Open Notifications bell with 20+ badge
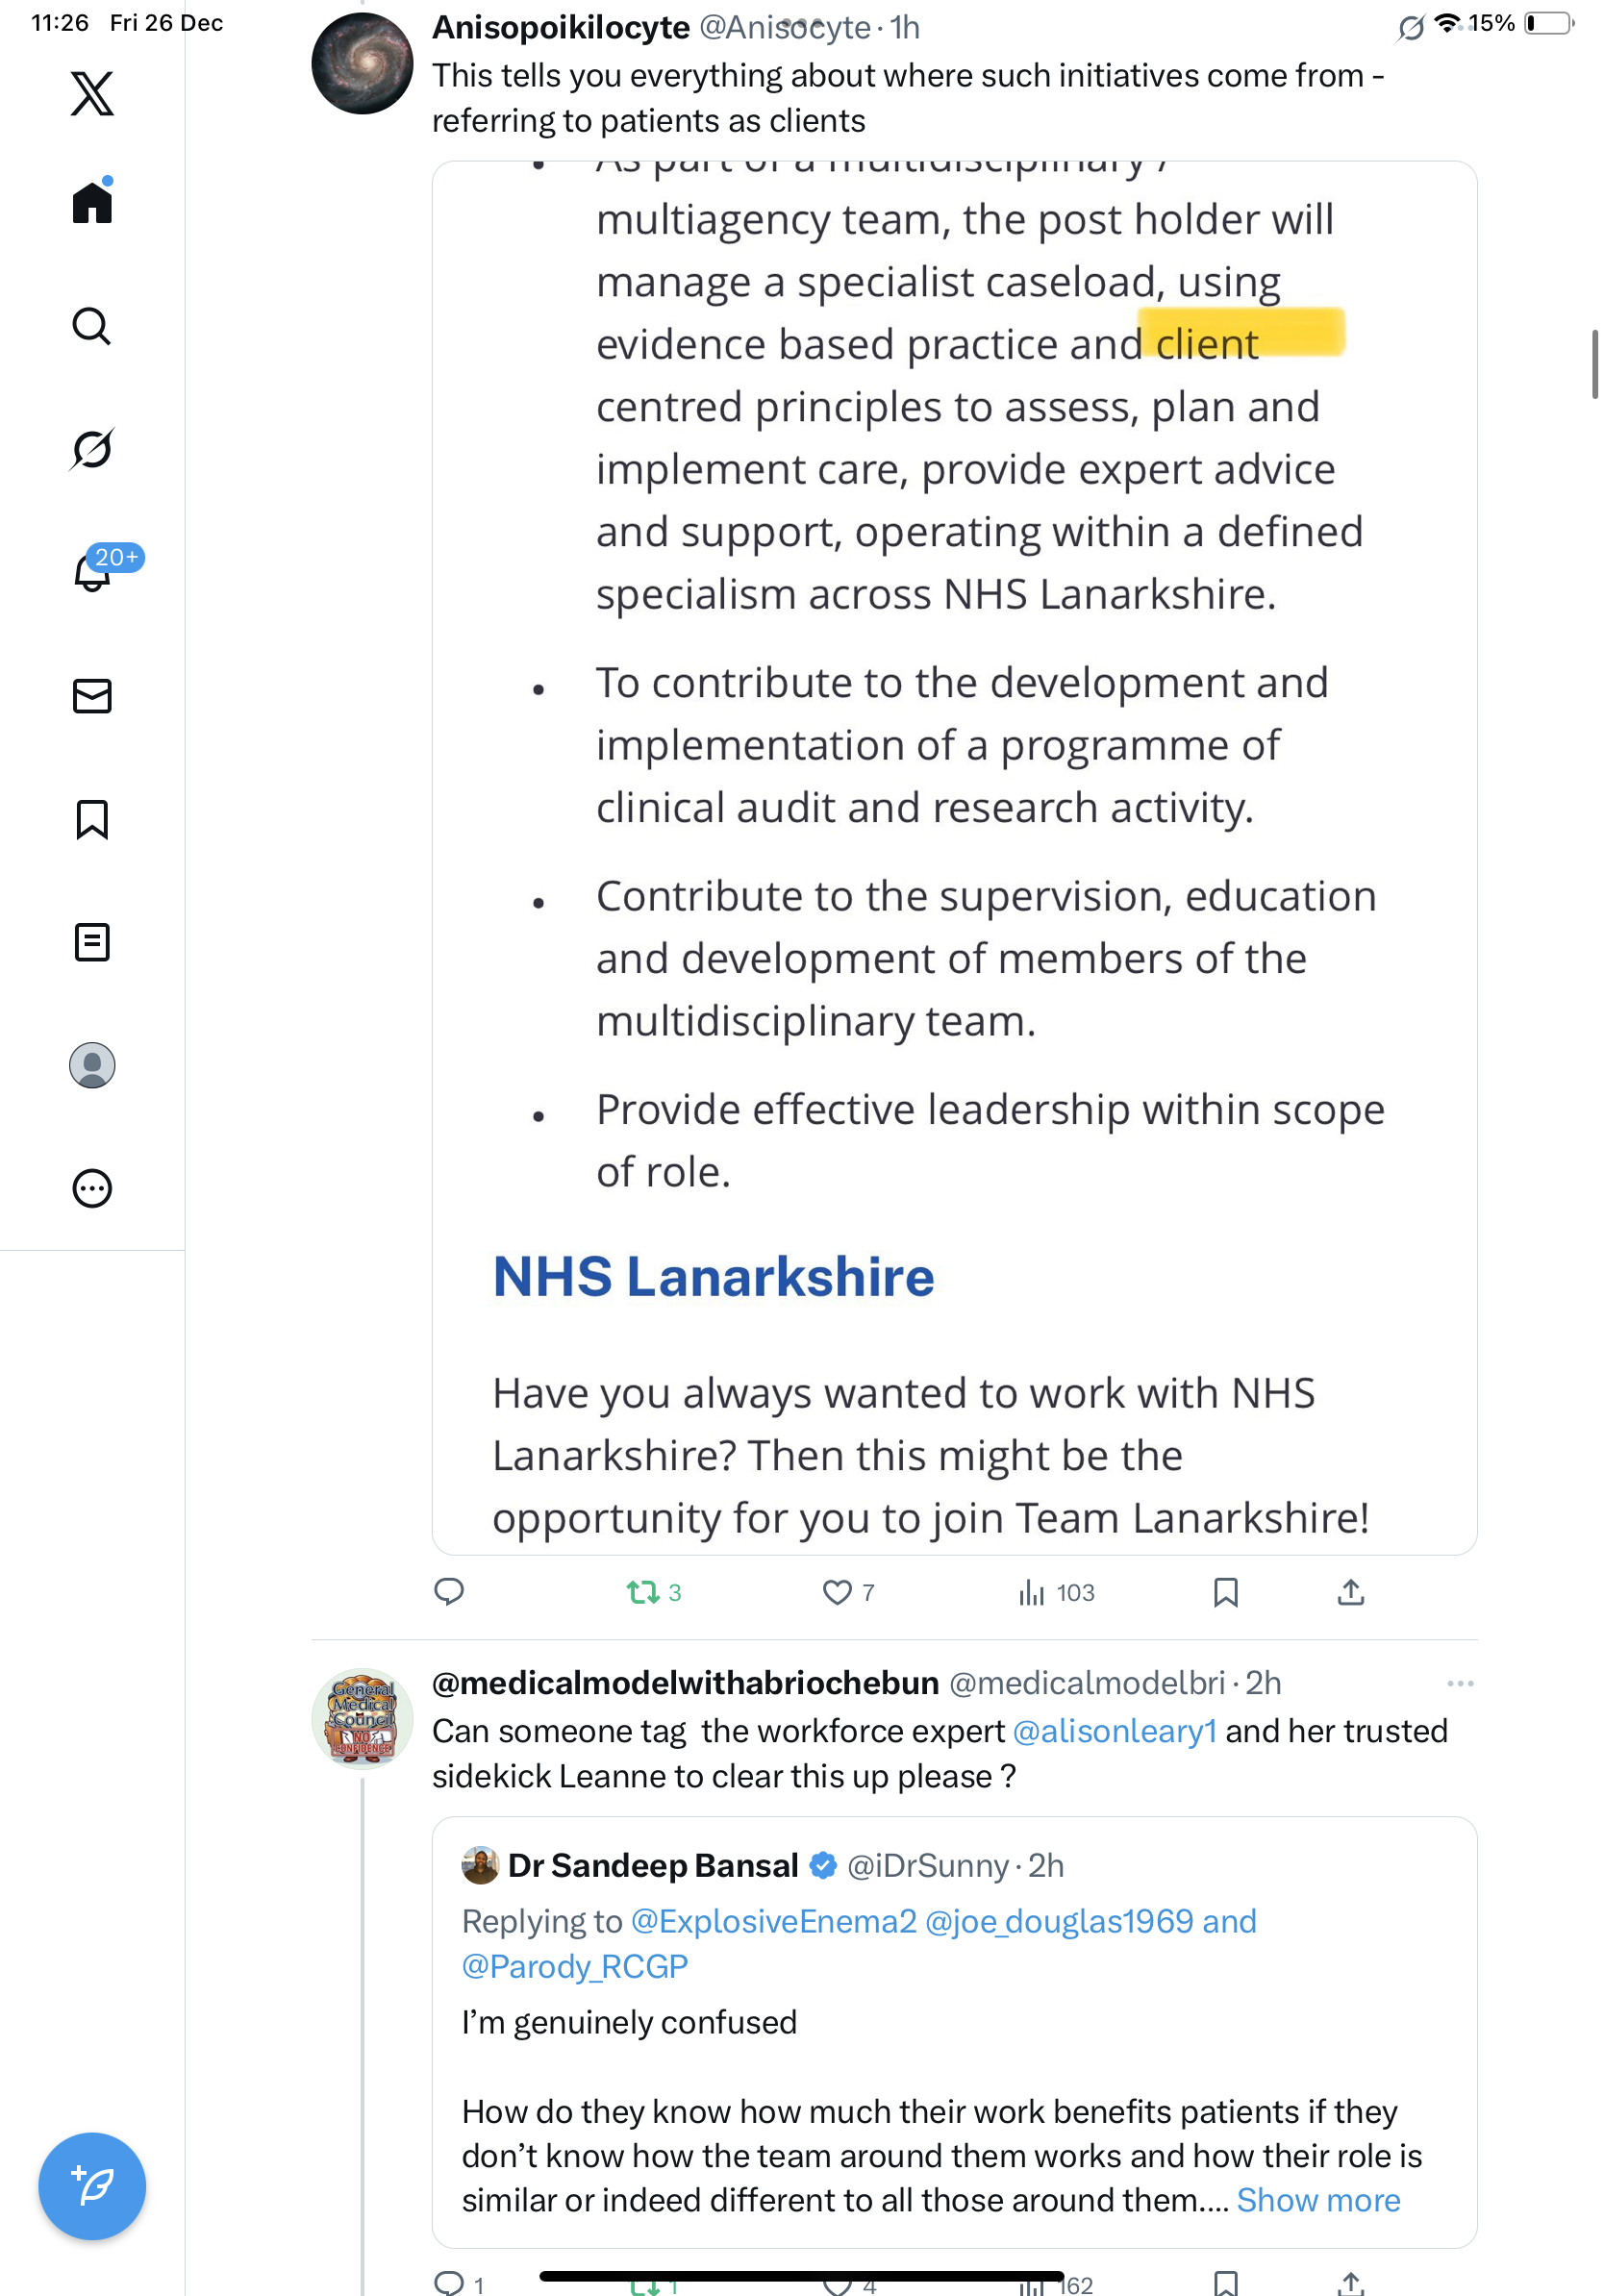Viewport: 1604px width, 2296px height. click(x=92, y=572)
